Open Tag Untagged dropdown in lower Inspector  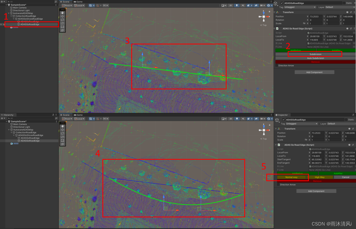301,124
